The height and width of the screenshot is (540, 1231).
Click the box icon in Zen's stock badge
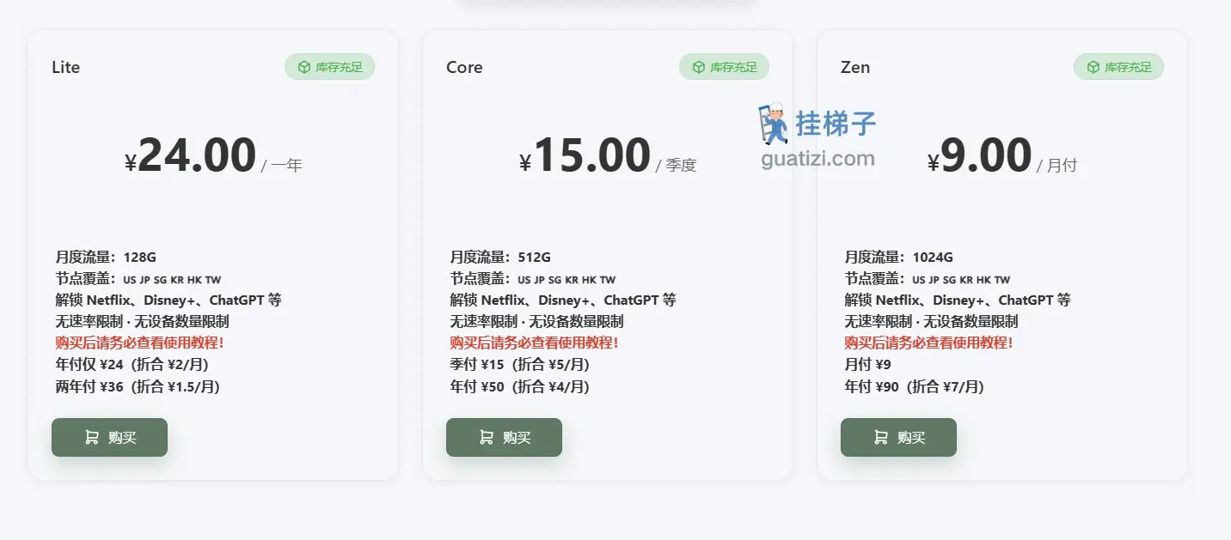pyautogui.click(x=1093, y=67)
